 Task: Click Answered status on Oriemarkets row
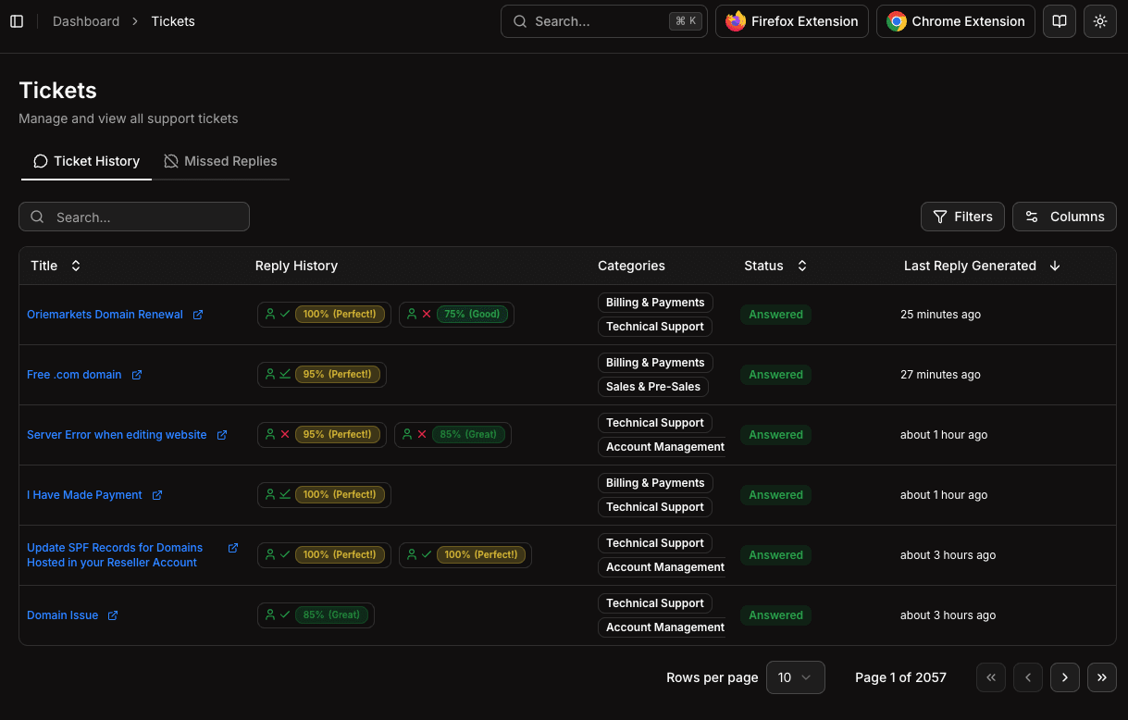(x=775, y=315)
